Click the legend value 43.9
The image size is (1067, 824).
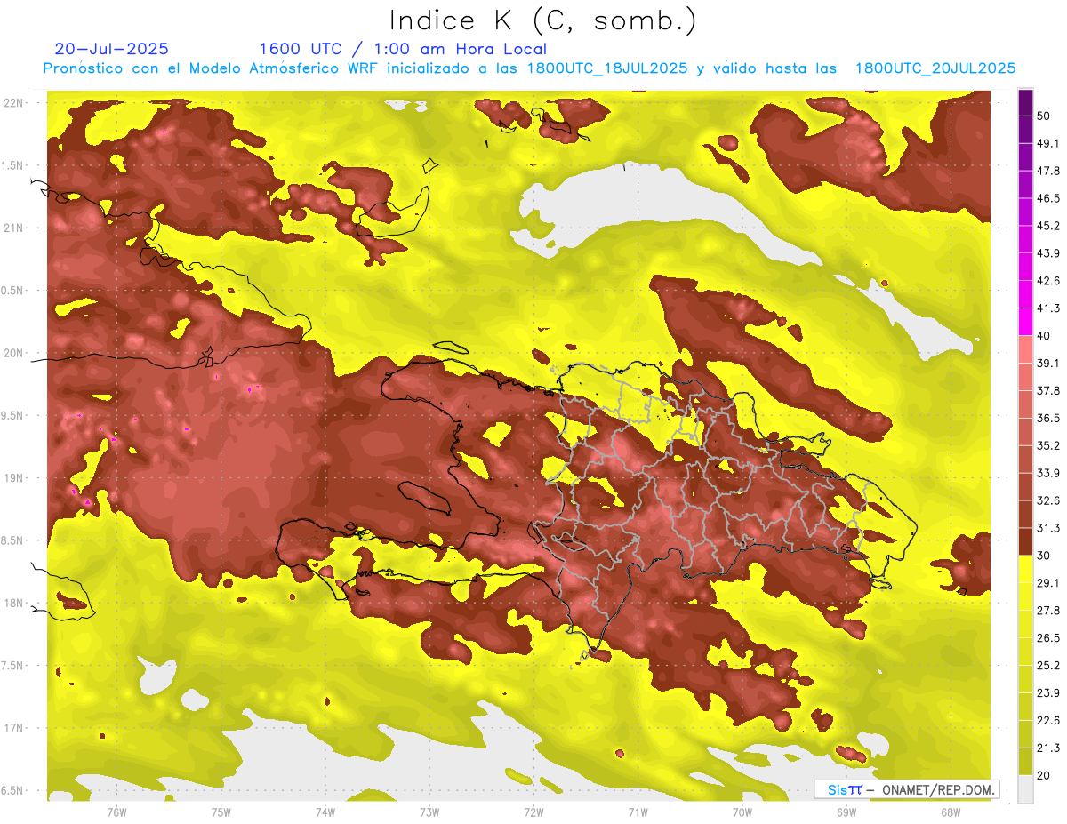click(1047, 253)
